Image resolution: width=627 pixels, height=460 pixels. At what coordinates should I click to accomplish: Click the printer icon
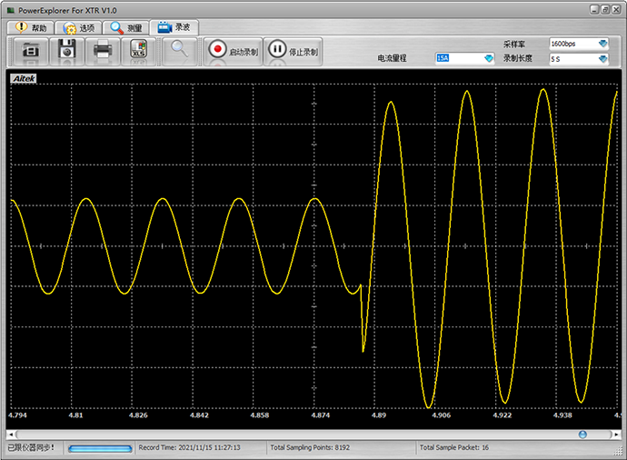pos(103,51)
